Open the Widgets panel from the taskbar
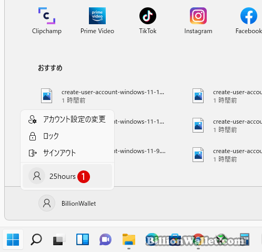The width and height of the screenshot is (262, 252). click(83, 239)
